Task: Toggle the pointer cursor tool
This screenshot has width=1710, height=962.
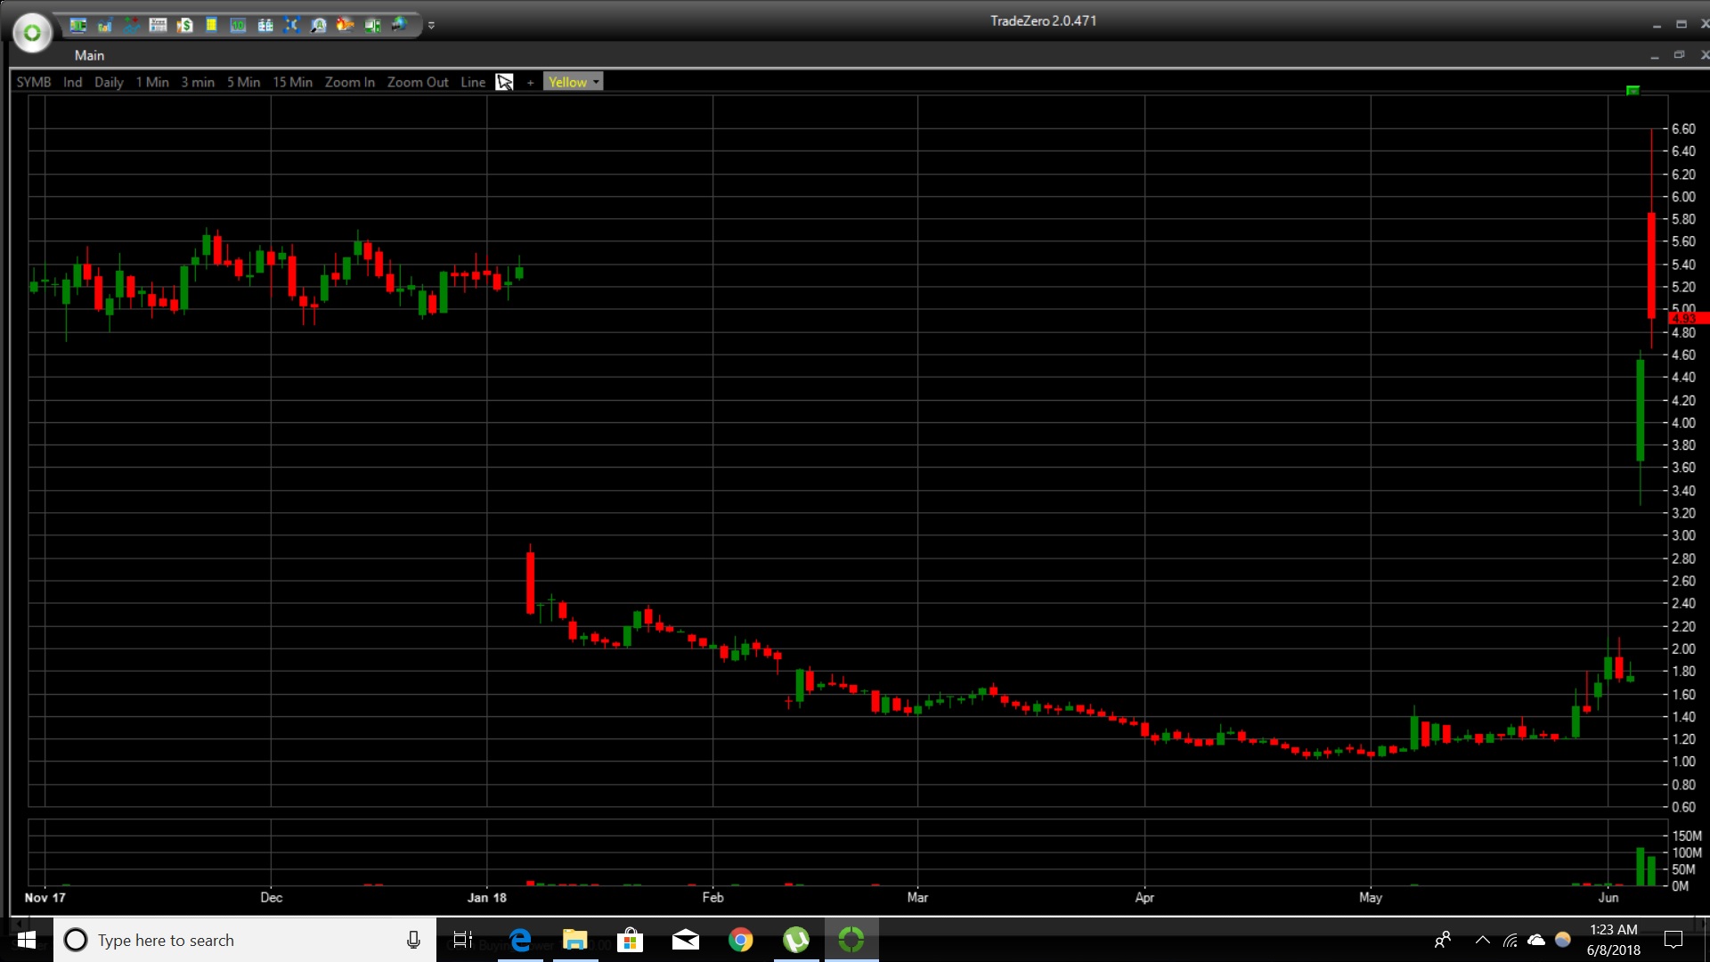Action: (504, 82)
